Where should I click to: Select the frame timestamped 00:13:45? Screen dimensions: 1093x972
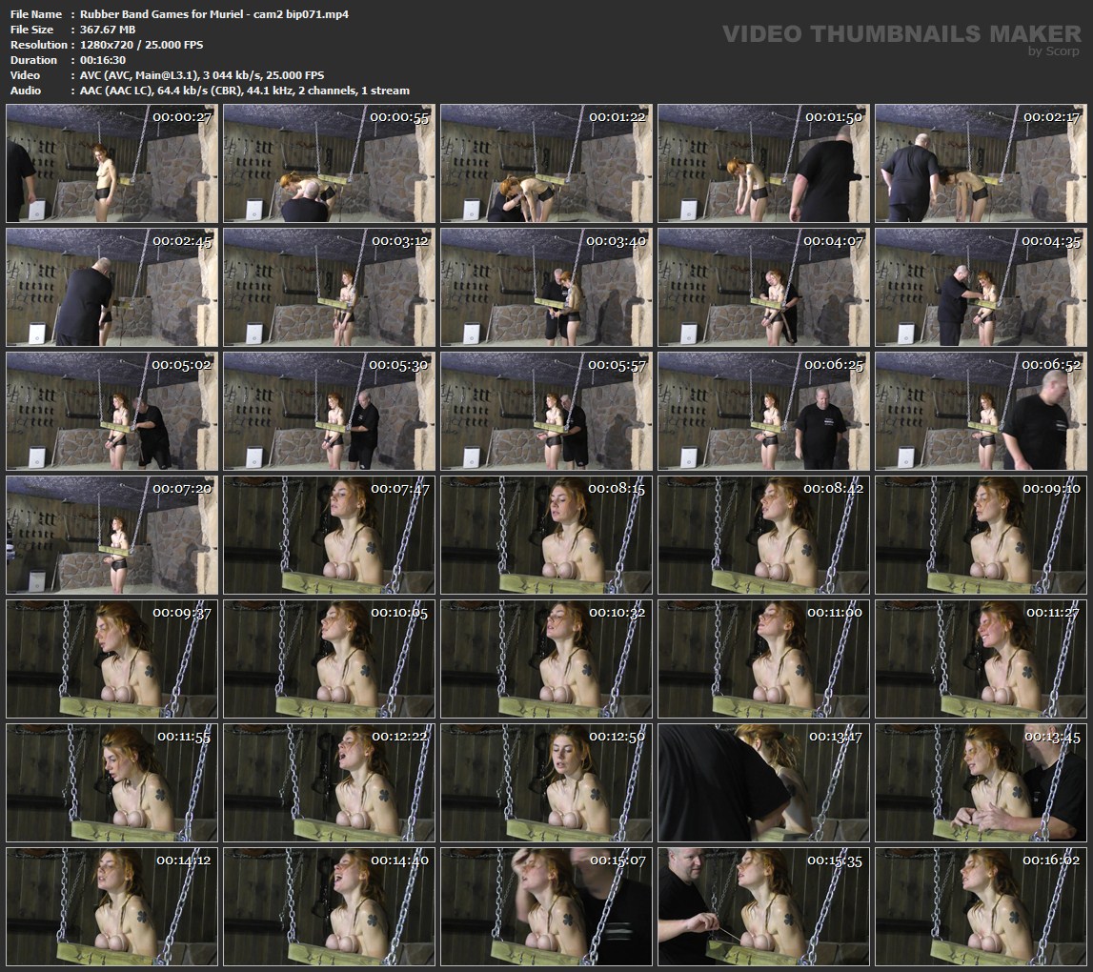coord(981,782)
